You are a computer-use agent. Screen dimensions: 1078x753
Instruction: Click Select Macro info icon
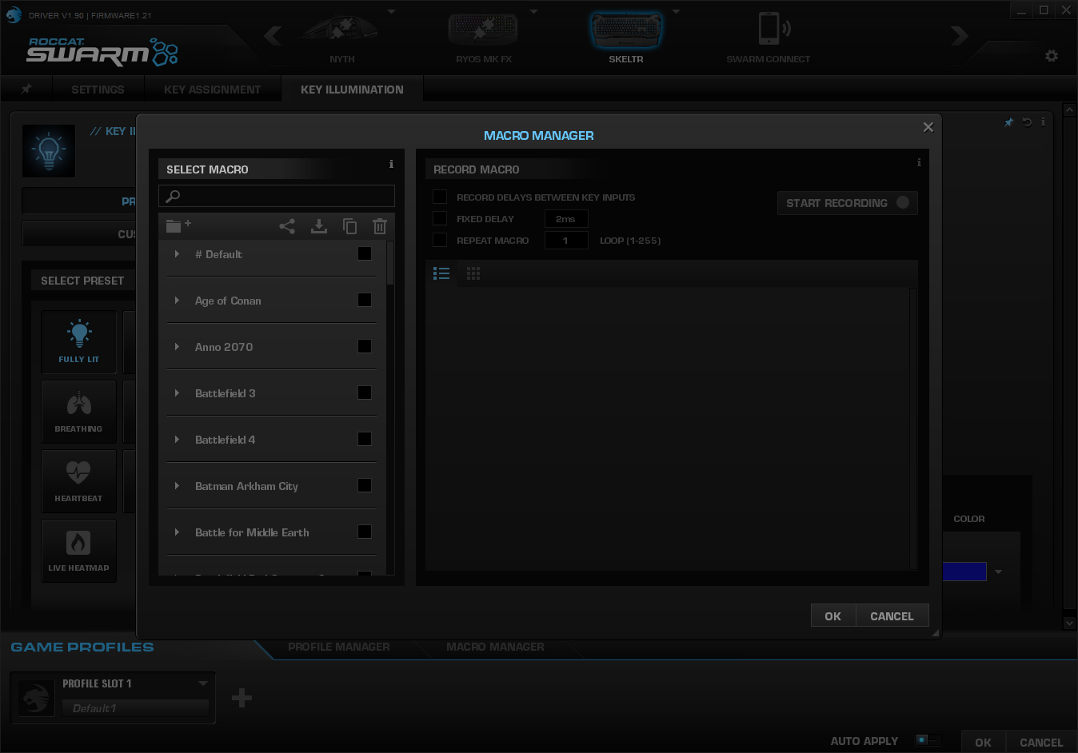click(391, 164)
